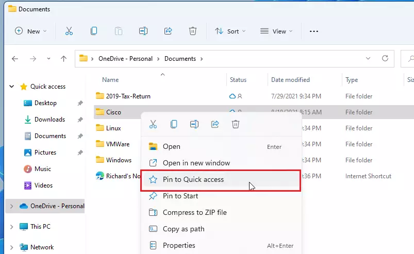Select Pin to Start
Viewport: 414px width, 254px height.
(221, 196)
